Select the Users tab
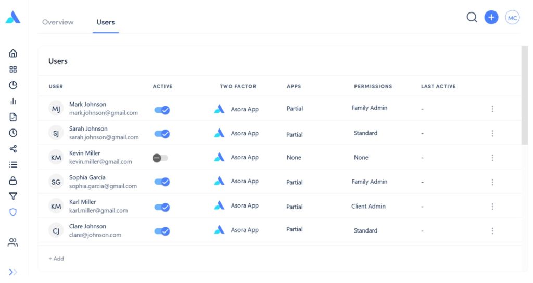Screen dimensions: 533x283 click(x=106, y=22)
